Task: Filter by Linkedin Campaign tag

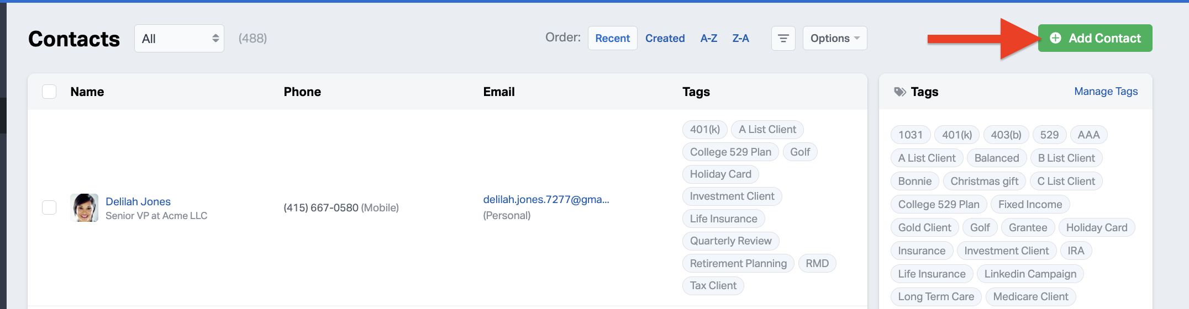Action: coord(1030,274)
